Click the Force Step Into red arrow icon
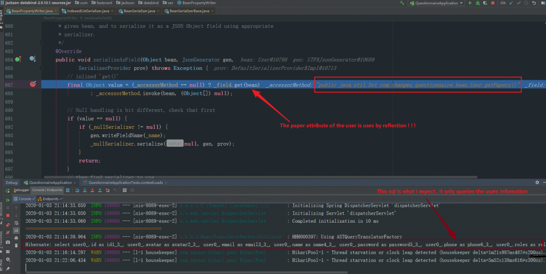 [x=92, y=190]
